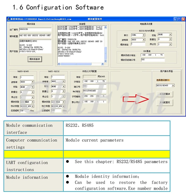Open the 校验 NONE dropdown in RS232/RS485通道
This screenshot has height=195, width=186.
pos(170,34)
